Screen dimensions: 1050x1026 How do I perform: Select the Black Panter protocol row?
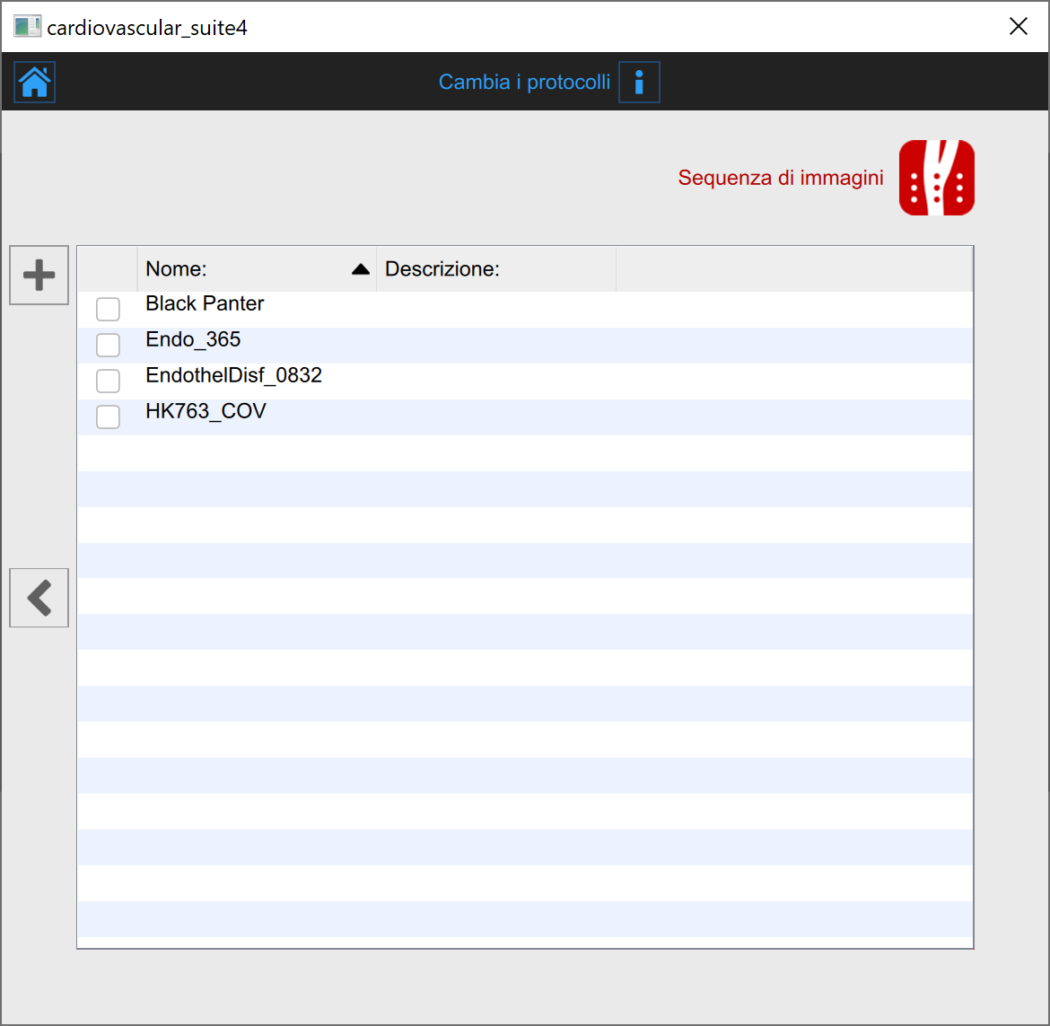[x=205, y=304]
